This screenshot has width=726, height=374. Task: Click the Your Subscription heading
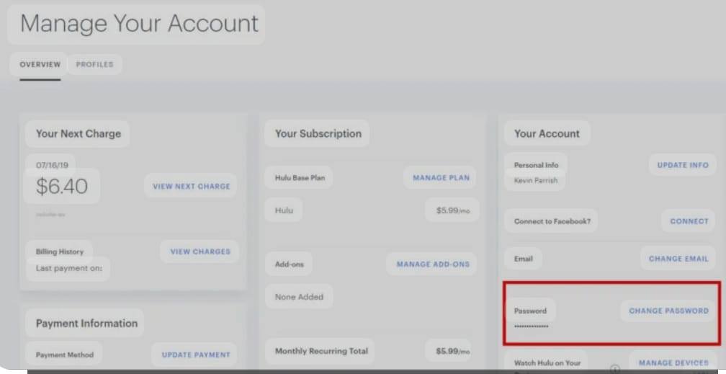(x=318, y=133)
